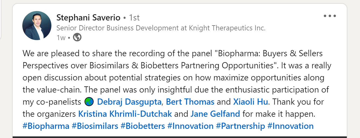Open Debraj Dasgupta's profile mention
The height and width of the screenshot is (138, 360).
[x=129, y=102]
